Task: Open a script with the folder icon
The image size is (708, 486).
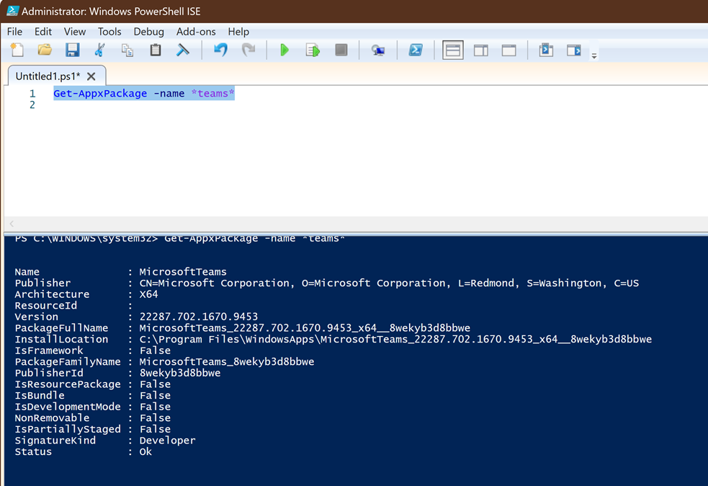Action: click(45, 50)
